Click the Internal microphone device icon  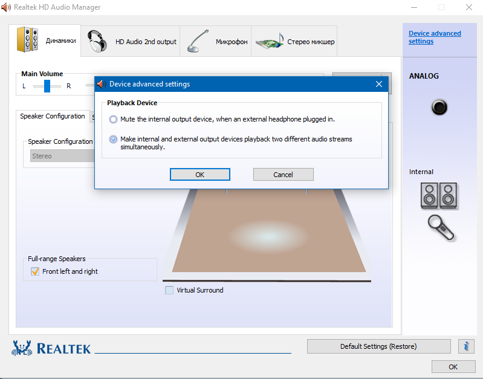click(441, 228)
